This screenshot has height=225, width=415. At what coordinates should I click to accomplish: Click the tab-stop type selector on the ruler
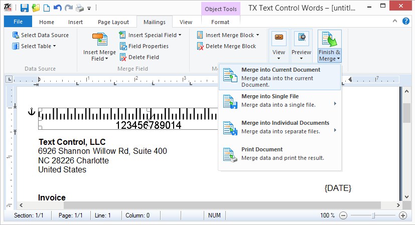[x=9, y=79]
